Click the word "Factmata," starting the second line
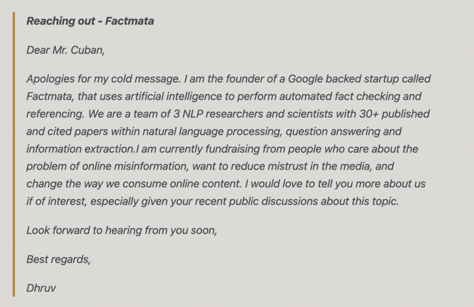This screenshot has height=307, width=474. click(x=50, y=97)
